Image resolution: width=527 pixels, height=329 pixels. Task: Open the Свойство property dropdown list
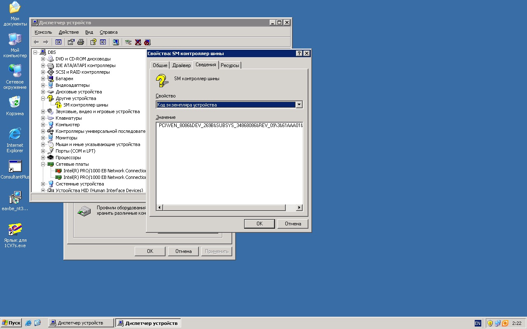(299, 105)
